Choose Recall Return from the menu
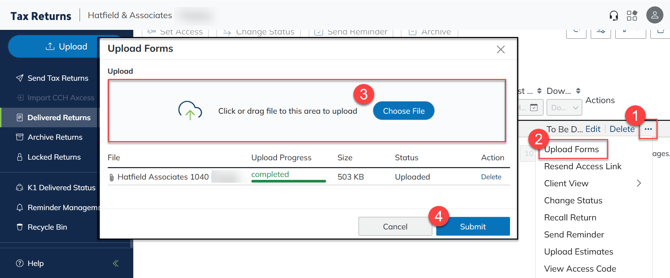The height and width of the screenshot is (278, 670). point(570,218)
